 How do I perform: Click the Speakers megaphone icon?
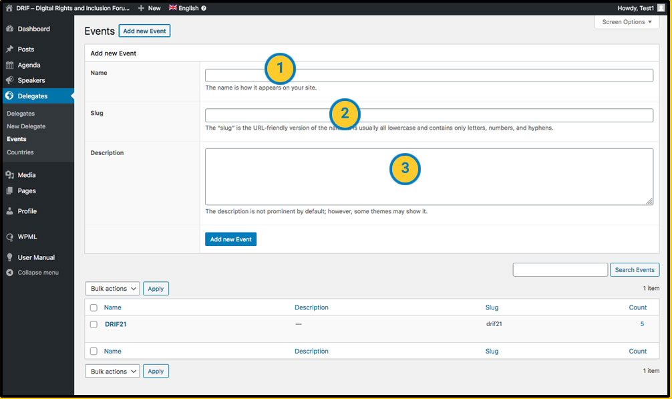[x=9, y=81]
